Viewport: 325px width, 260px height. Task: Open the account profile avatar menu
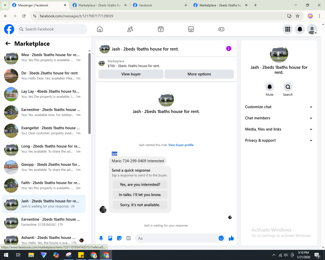click(x=312, y=29)
